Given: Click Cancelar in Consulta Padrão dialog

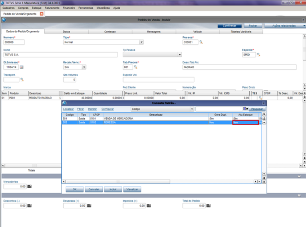Looking at the screenshot, I should (x=93, y=189).
